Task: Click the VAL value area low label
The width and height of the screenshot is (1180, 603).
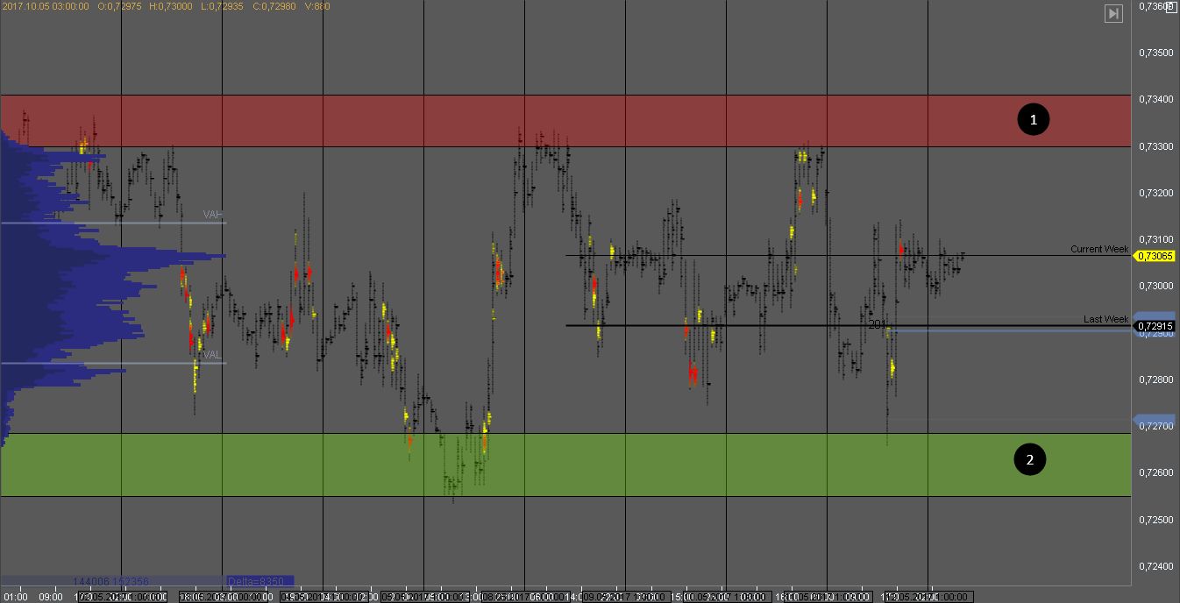Action: click(212, 355)
